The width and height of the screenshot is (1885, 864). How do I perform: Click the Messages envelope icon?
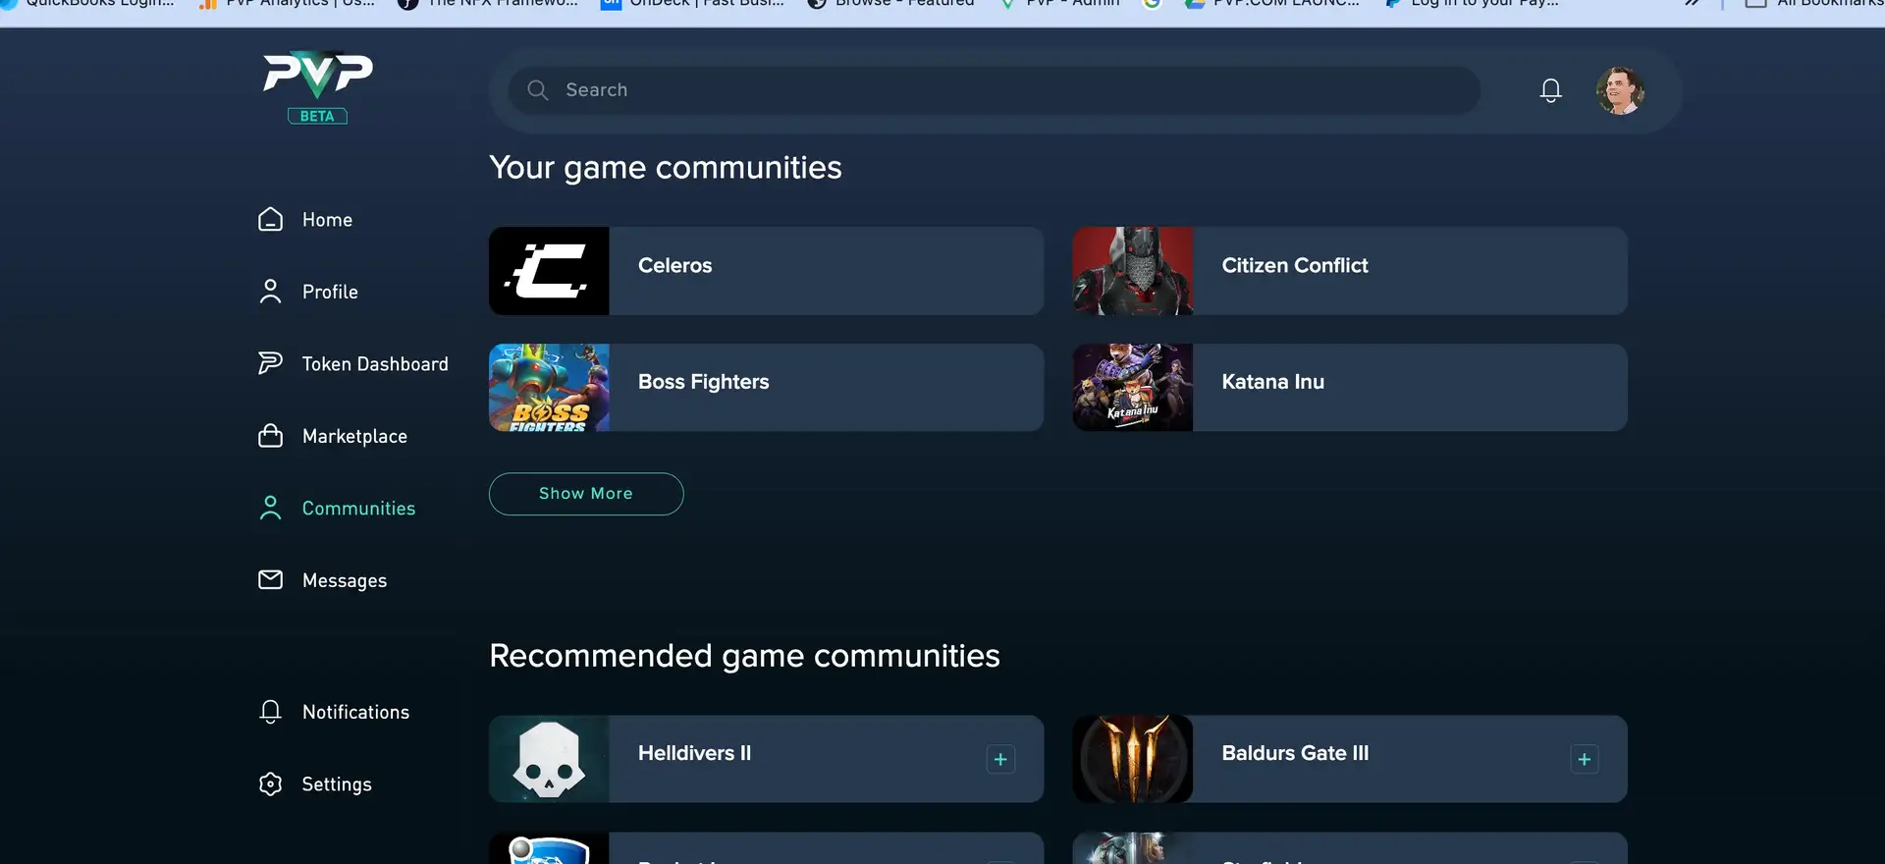(270, 580)
